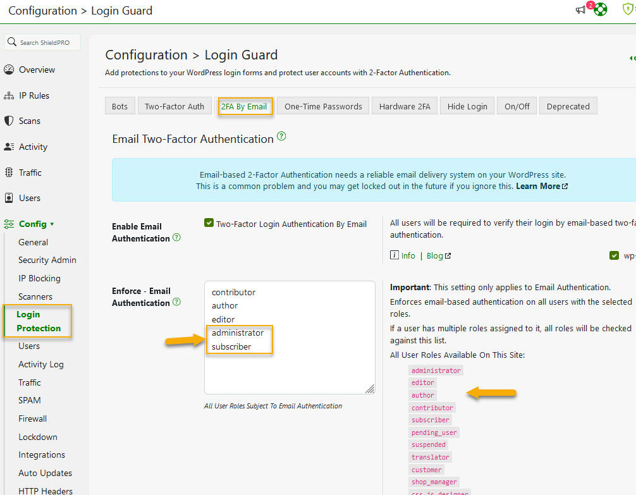The width and height of the screenshot is (636, 495).
Task: Open the One-Time Passwords tab
Action: tap(323, 106)
